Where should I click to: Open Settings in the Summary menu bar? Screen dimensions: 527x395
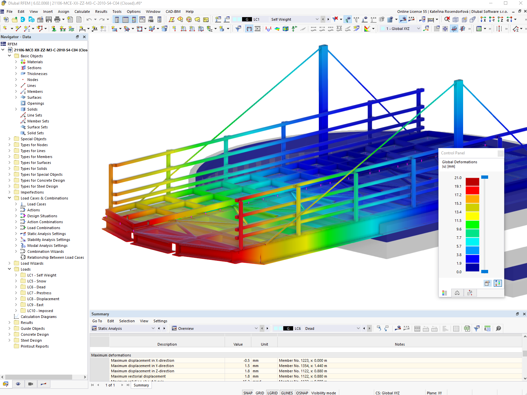tap(160, 321)
